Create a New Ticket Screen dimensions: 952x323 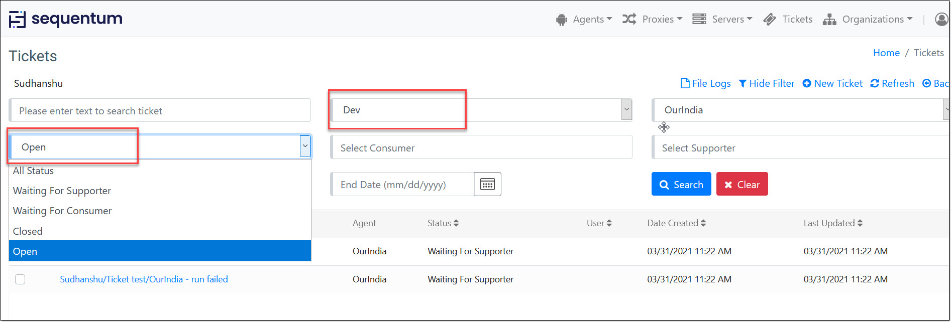(832, 83)
